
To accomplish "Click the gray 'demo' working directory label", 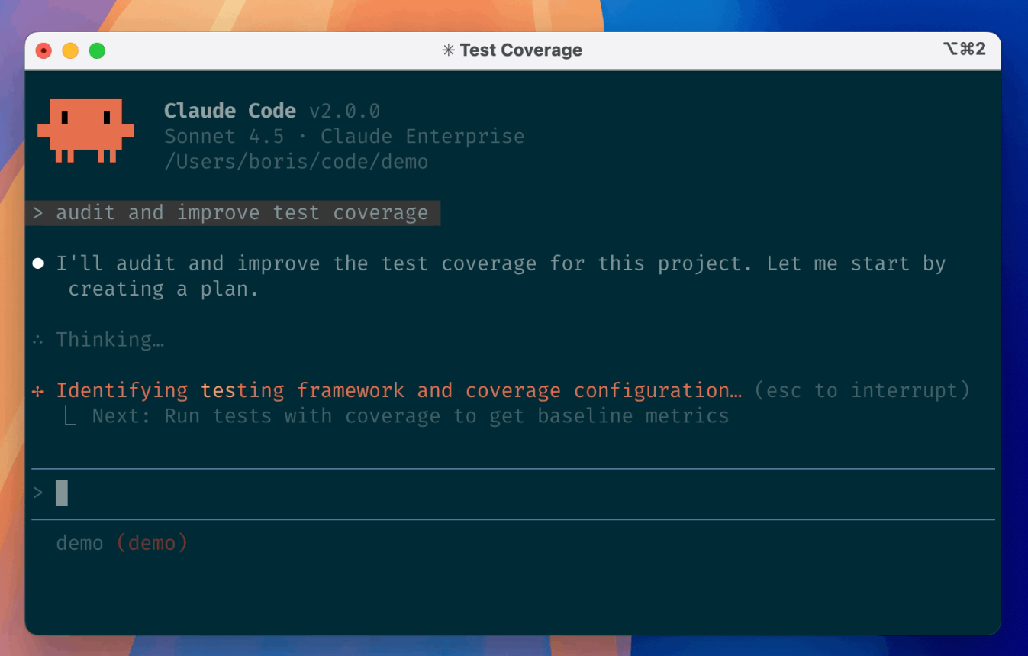I will point(79,542).
